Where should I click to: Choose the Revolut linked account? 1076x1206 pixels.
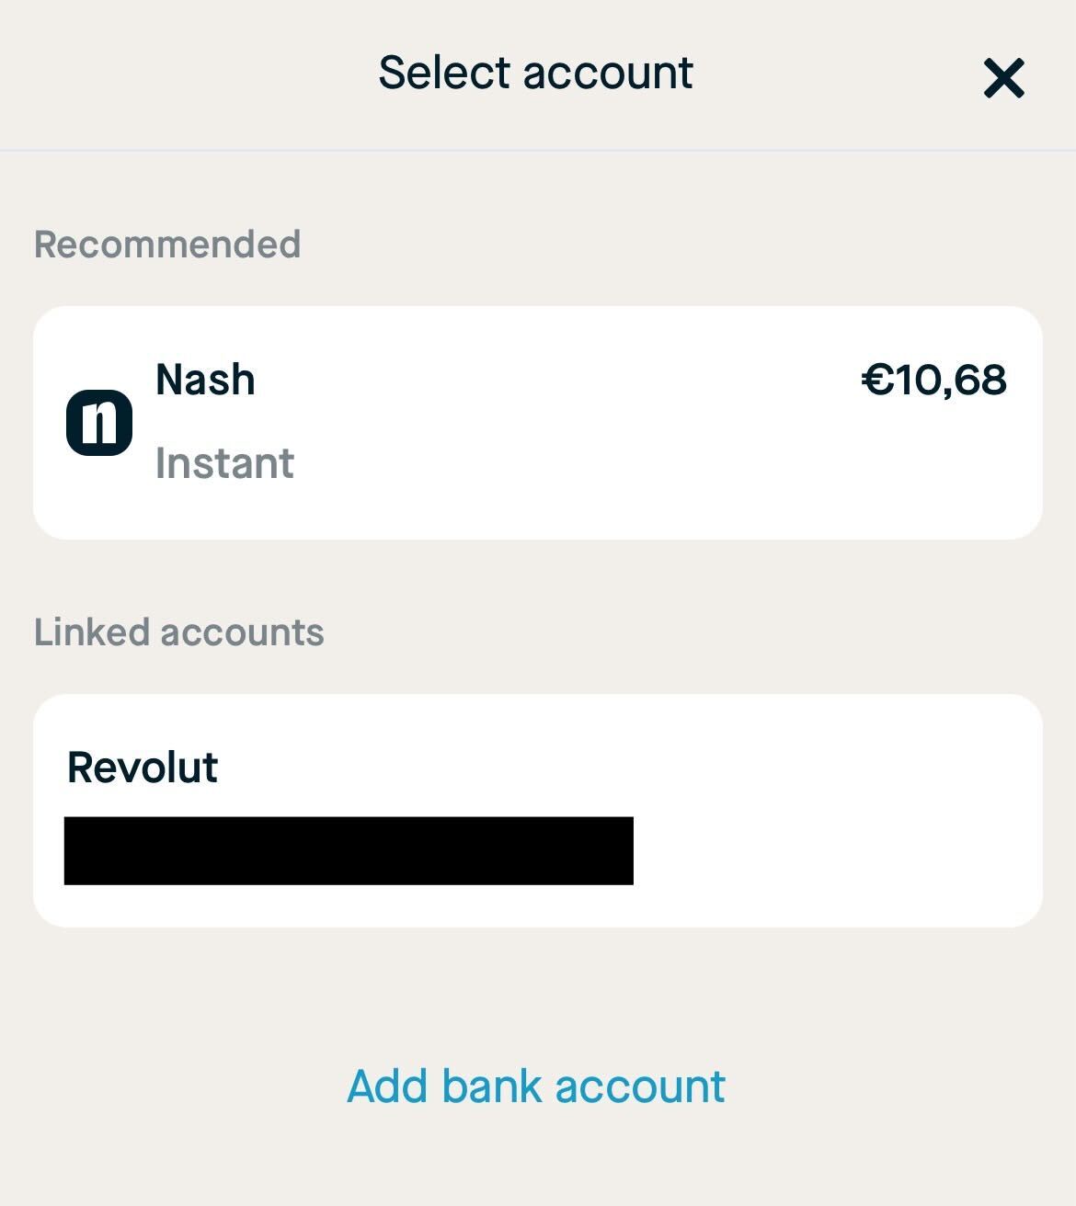coord(538,811)
